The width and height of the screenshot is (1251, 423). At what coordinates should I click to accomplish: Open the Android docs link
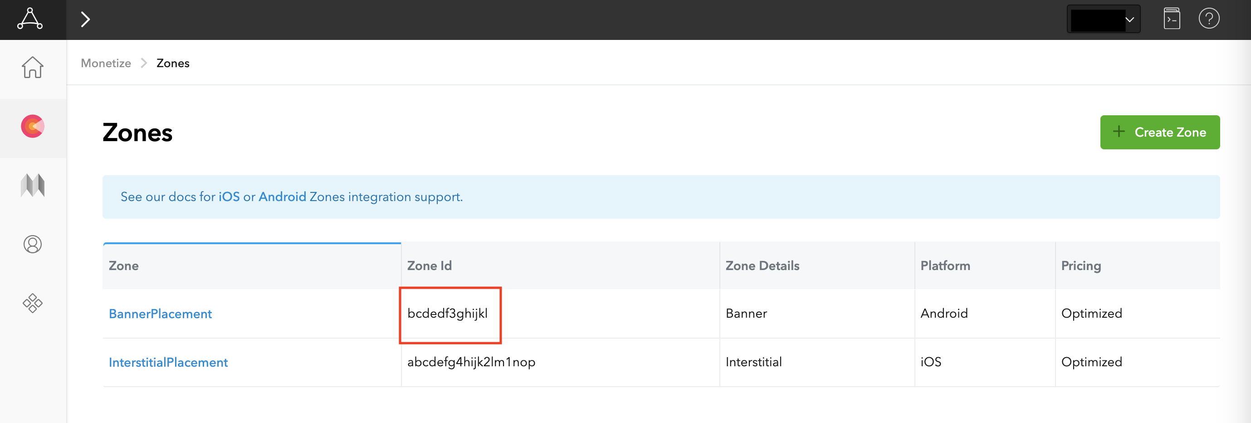pyautogui.click(x=282, y=197)
